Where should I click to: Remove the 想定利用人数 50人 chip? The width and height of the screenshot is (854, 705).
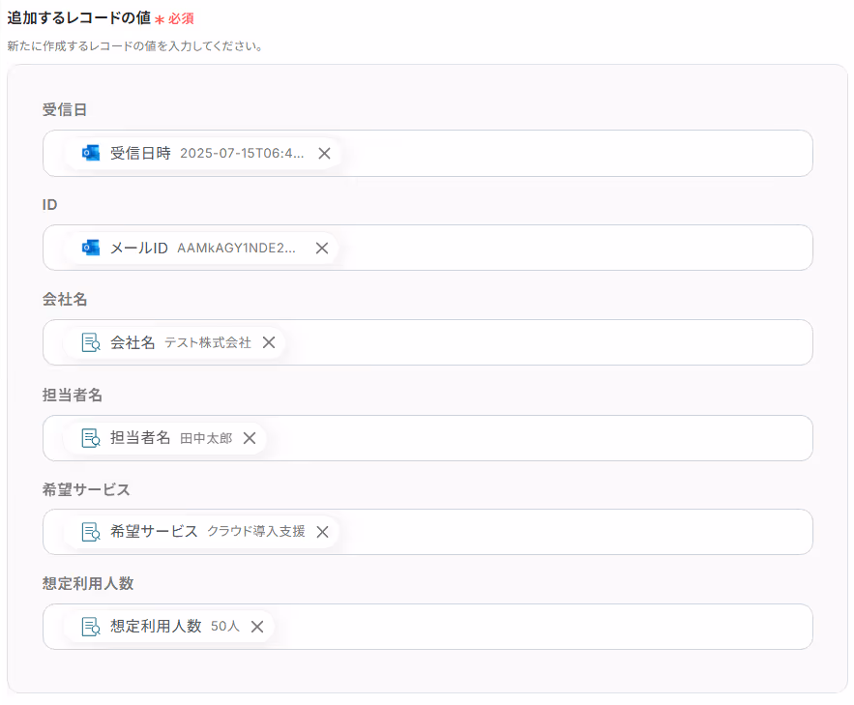click(x=257, y=627)
